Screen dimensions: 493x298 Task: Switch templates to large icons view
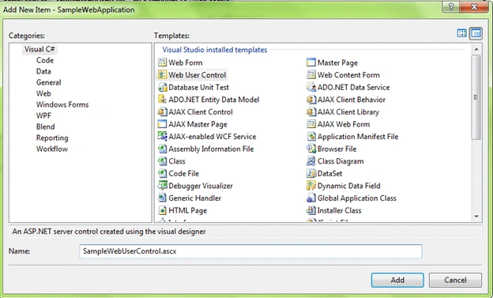point(462,33)
